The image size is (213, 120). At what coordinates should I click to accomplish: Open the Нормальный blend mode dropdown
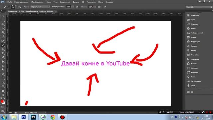pyautogui.click(x=40, y=7)
